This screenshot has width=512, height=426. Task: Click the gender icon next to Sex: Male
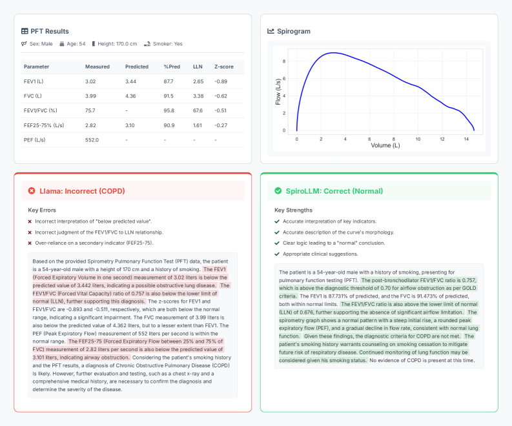coord(24,44)
